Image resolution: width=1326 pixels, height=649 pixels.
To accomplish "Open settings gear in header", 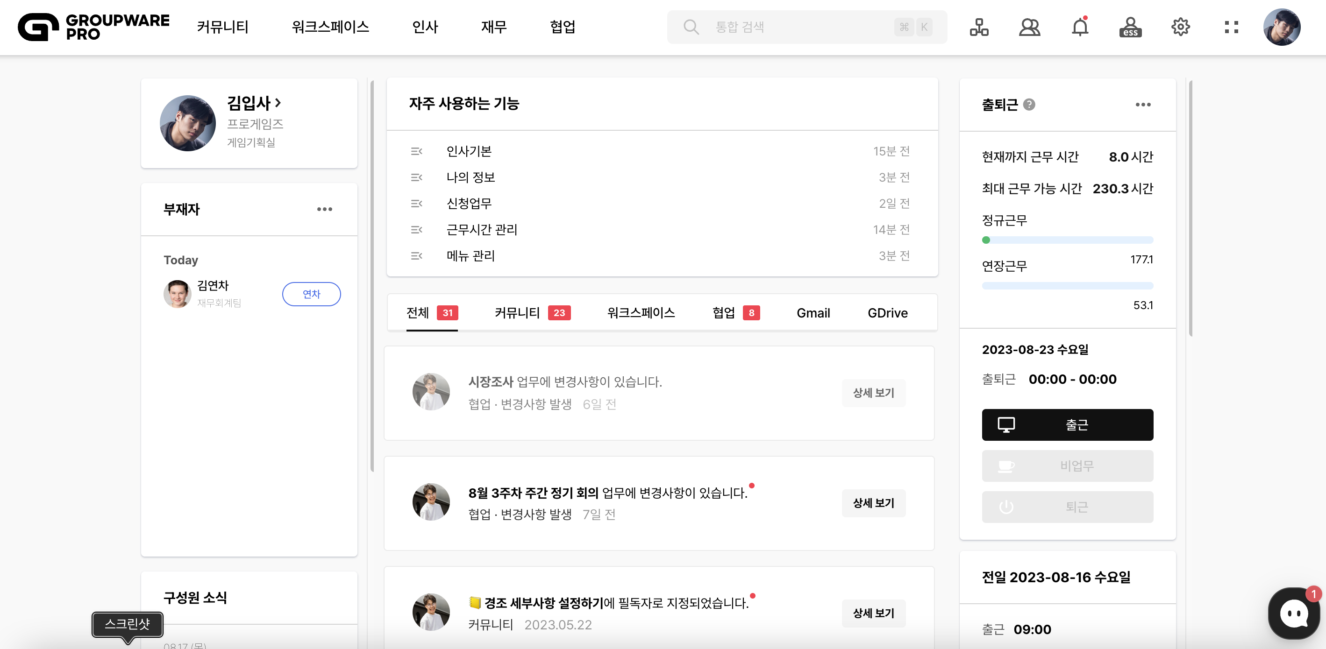I will coord(1180,27).
